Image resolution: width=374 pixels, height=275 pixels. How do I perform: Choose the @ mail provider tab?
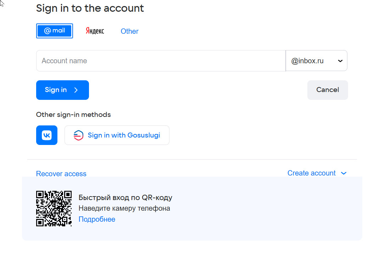tap(55, 31)
